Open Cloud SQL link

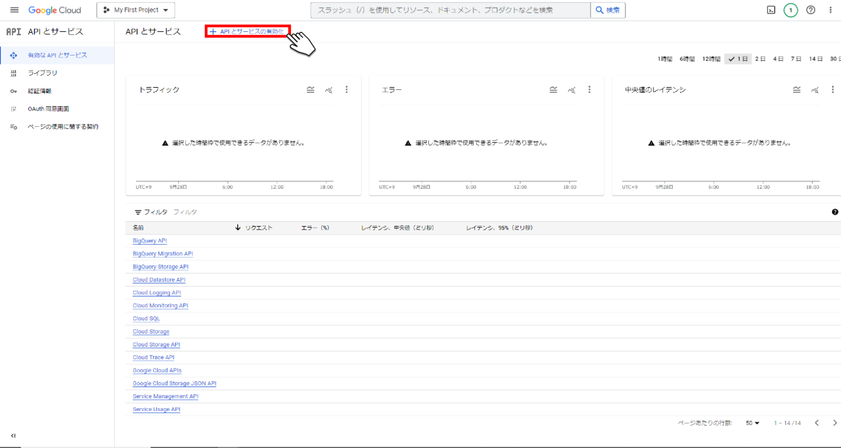click(x=146, y=319)
